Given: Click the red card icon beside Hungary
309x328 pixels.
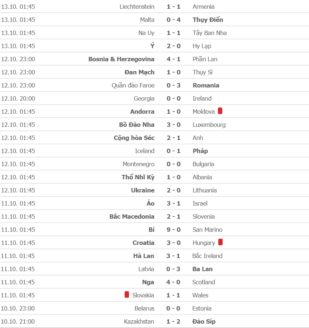Looking at the screenshot, I should coord(220,242).
